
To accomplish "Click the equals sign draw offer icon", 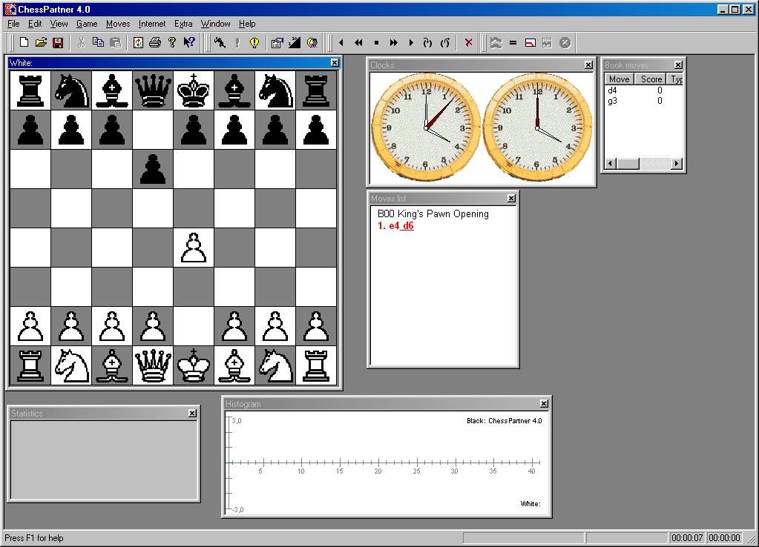I will pos(513,42).
